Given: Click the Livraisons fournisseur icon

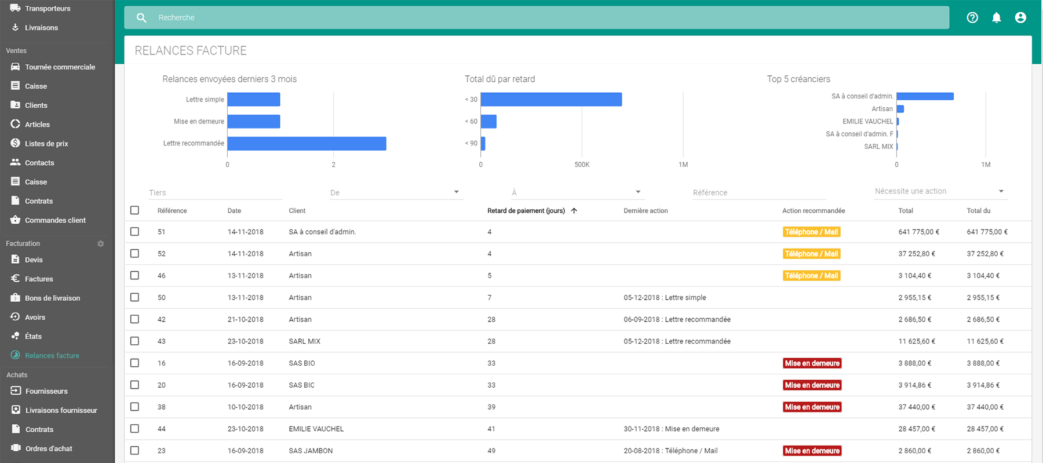Looking at the screenshot, I should 16,410.
